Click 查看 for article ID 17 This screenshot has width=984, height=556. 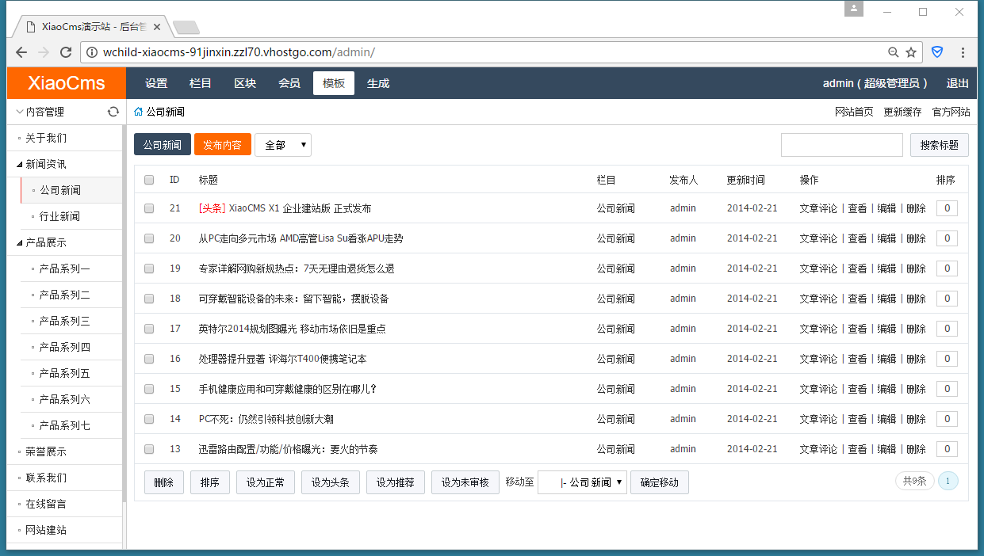click(x=857, y=329)
